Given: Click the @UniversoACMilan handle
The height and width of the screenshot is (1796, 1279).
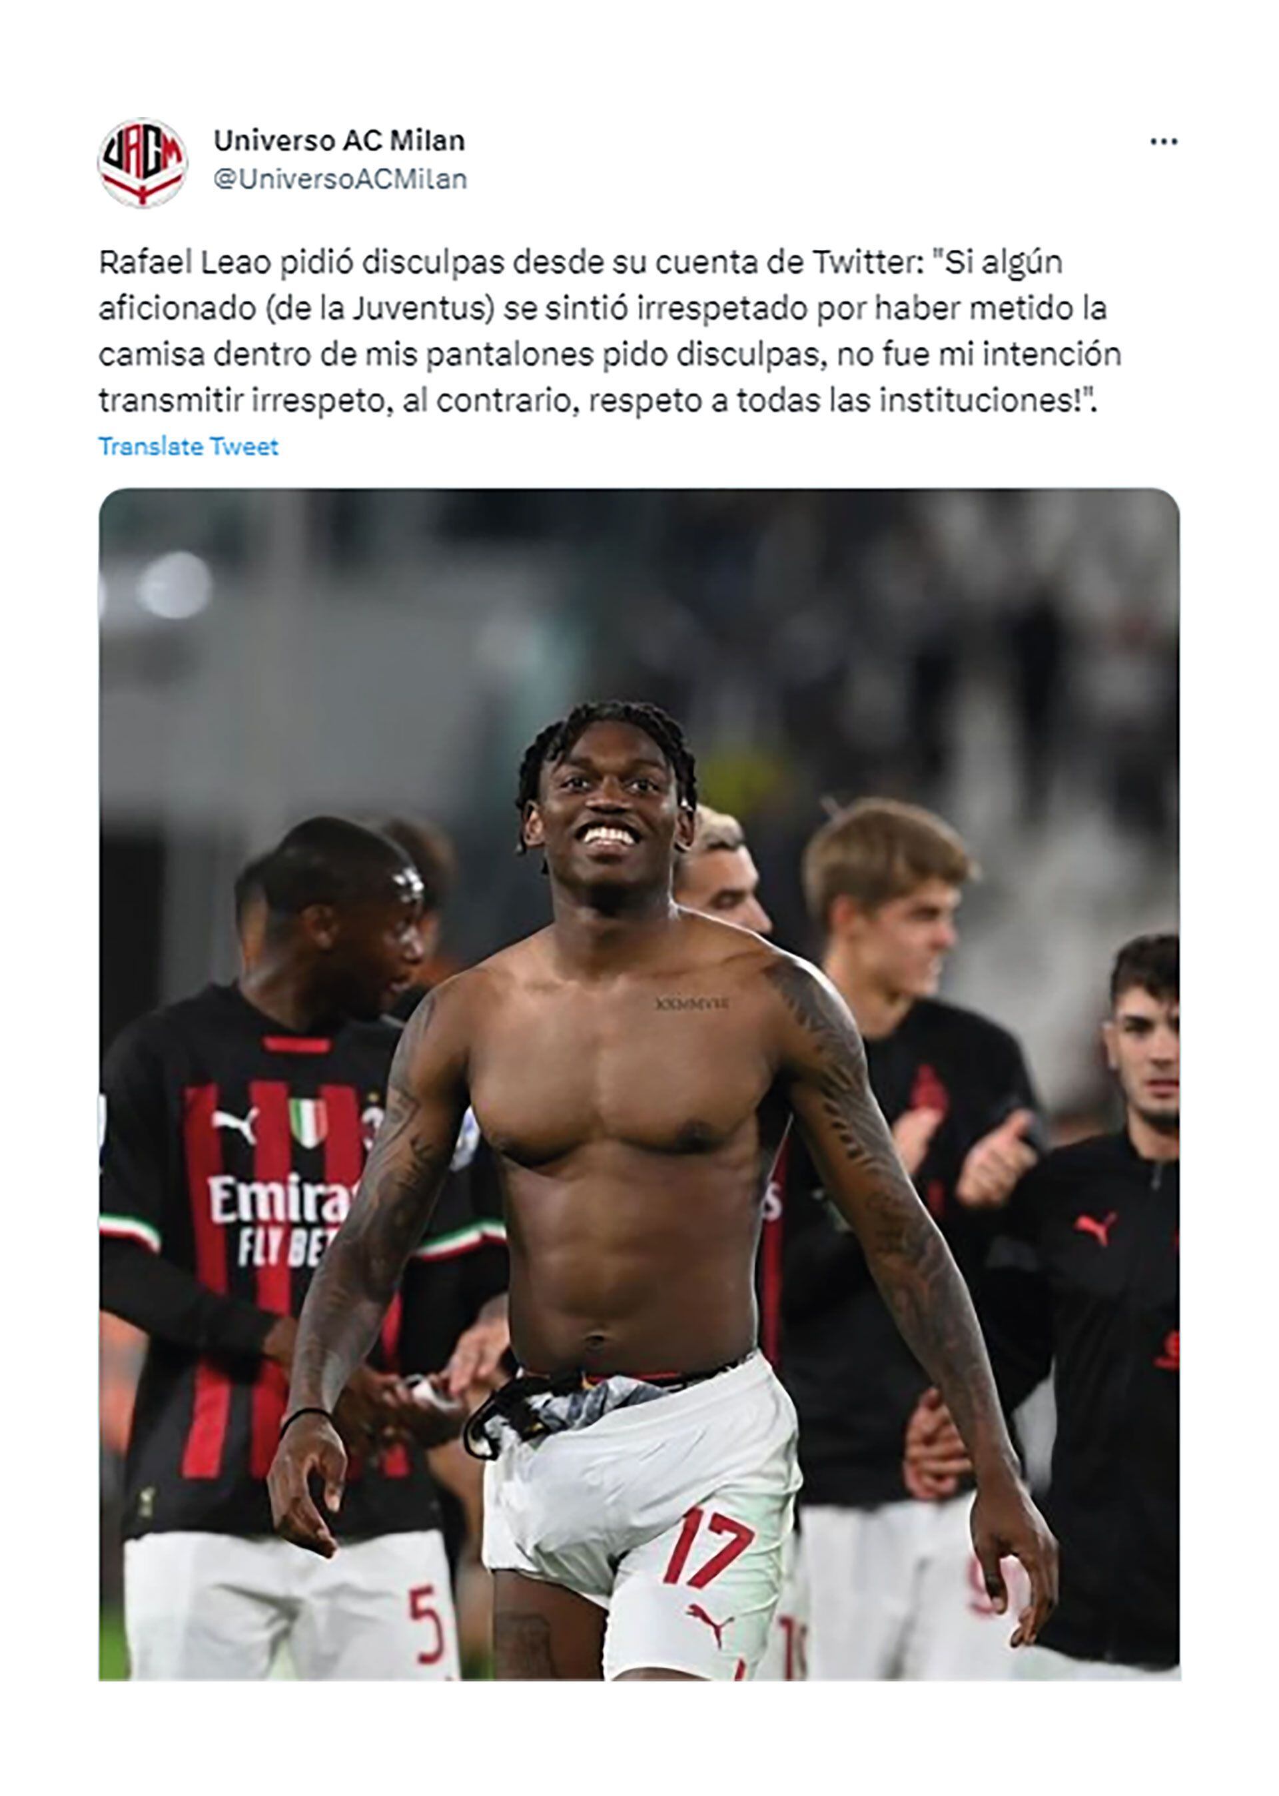Looking at the screenshot, I should pyautogui.click(x=341, y=179).
